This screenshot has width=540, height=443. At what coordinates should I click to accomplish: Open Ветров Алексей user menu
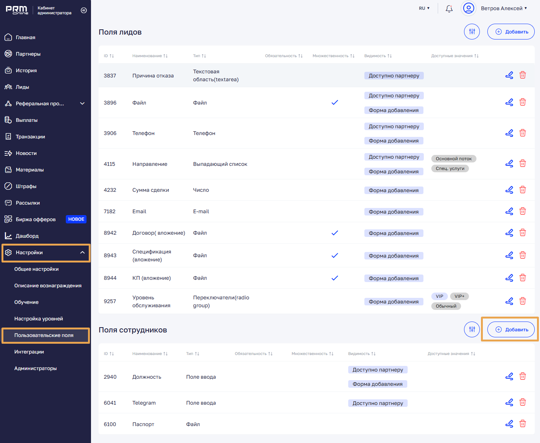[x=504, y=8]
